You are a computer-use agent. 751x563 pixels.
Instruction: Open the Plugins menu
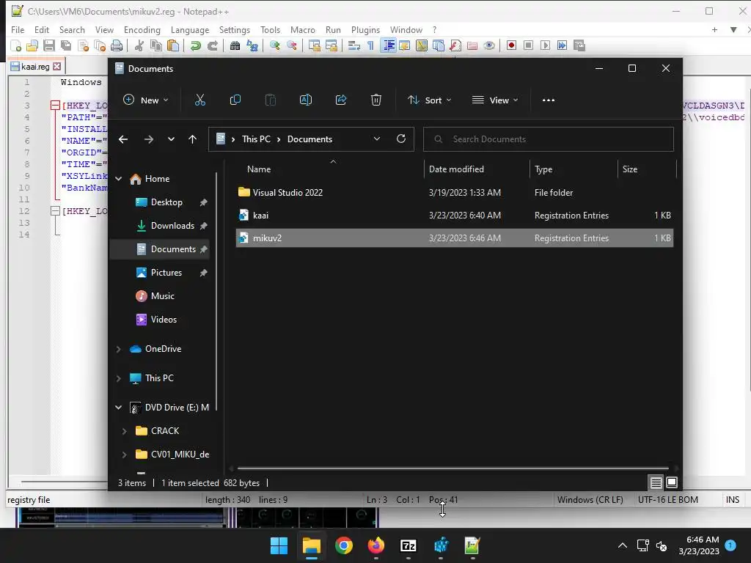point(365,29)
